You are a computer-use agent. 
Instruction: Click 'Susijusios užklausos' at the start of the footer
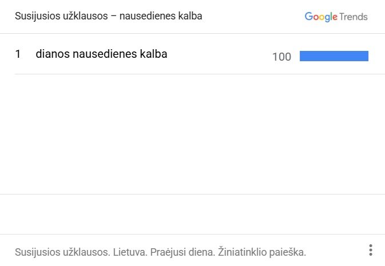pos(62,252)
